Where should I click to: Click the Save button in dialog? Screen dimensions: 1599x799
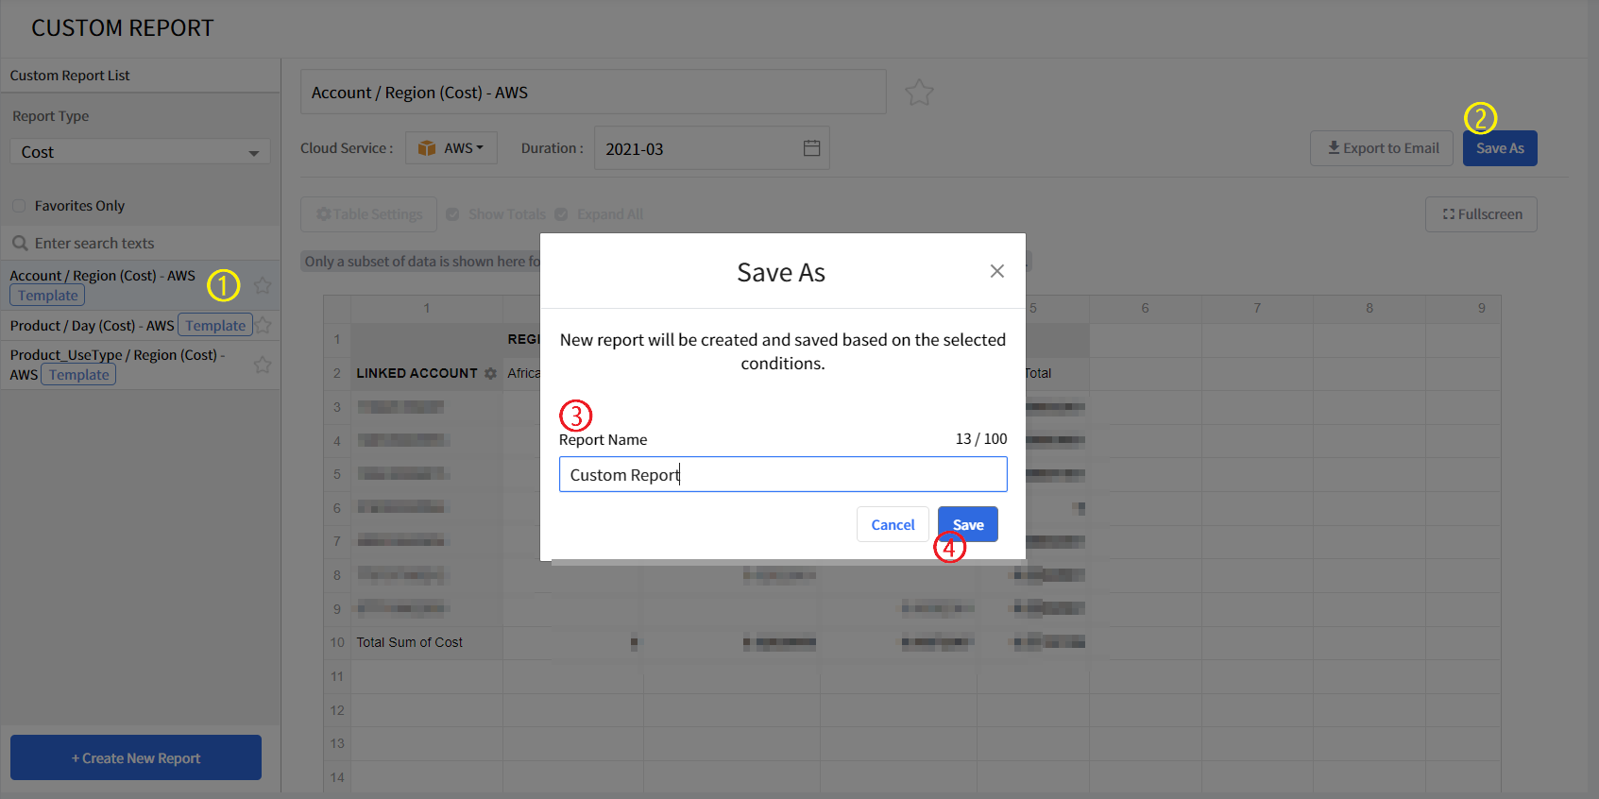967,524
